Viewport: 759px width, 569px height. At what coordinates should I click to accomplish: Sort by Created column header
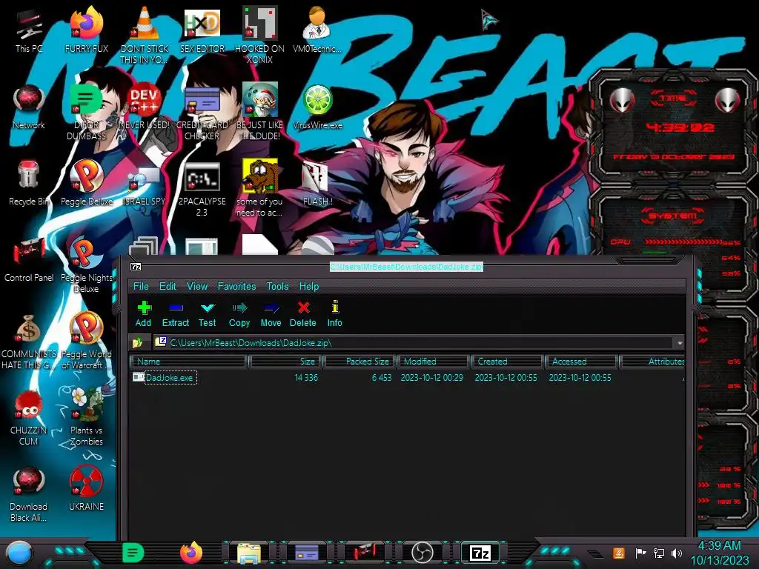[x=507, y=362]
